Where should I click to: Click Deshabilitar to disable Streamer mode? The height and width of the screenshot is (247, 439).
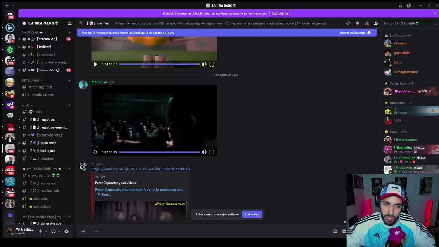click(x=280, y=13)
